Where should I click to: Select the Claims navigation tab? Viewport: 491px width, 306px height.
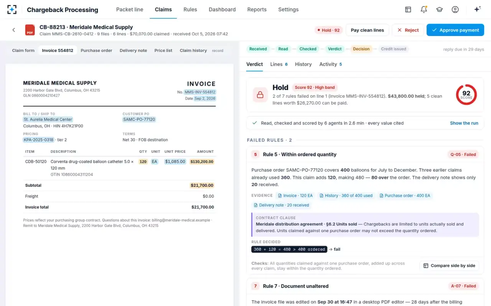click(x=163, y=10)
